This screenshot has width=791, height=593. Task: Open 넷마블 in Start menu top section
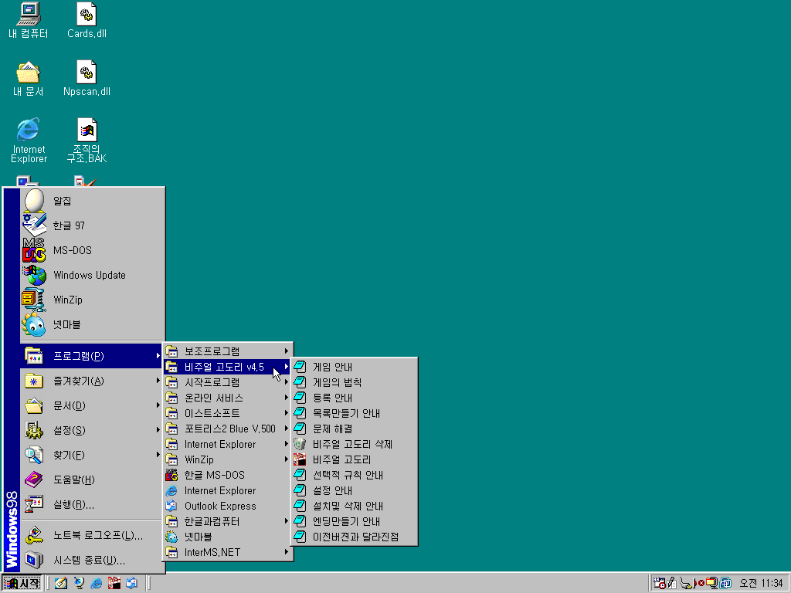tap(93, 324)
